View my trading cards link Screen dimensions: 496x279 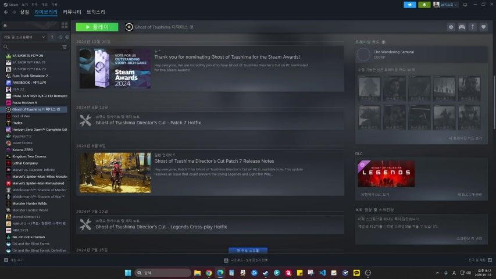465,138
